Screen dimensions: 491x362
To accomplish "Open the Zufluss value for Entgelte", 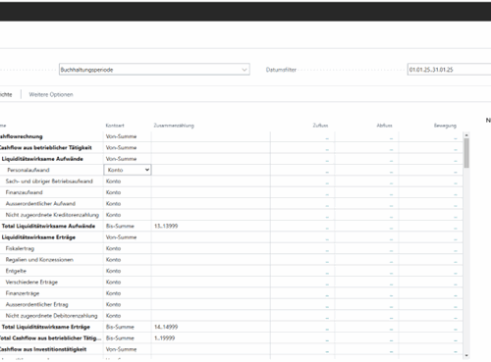I will (327, 273).
